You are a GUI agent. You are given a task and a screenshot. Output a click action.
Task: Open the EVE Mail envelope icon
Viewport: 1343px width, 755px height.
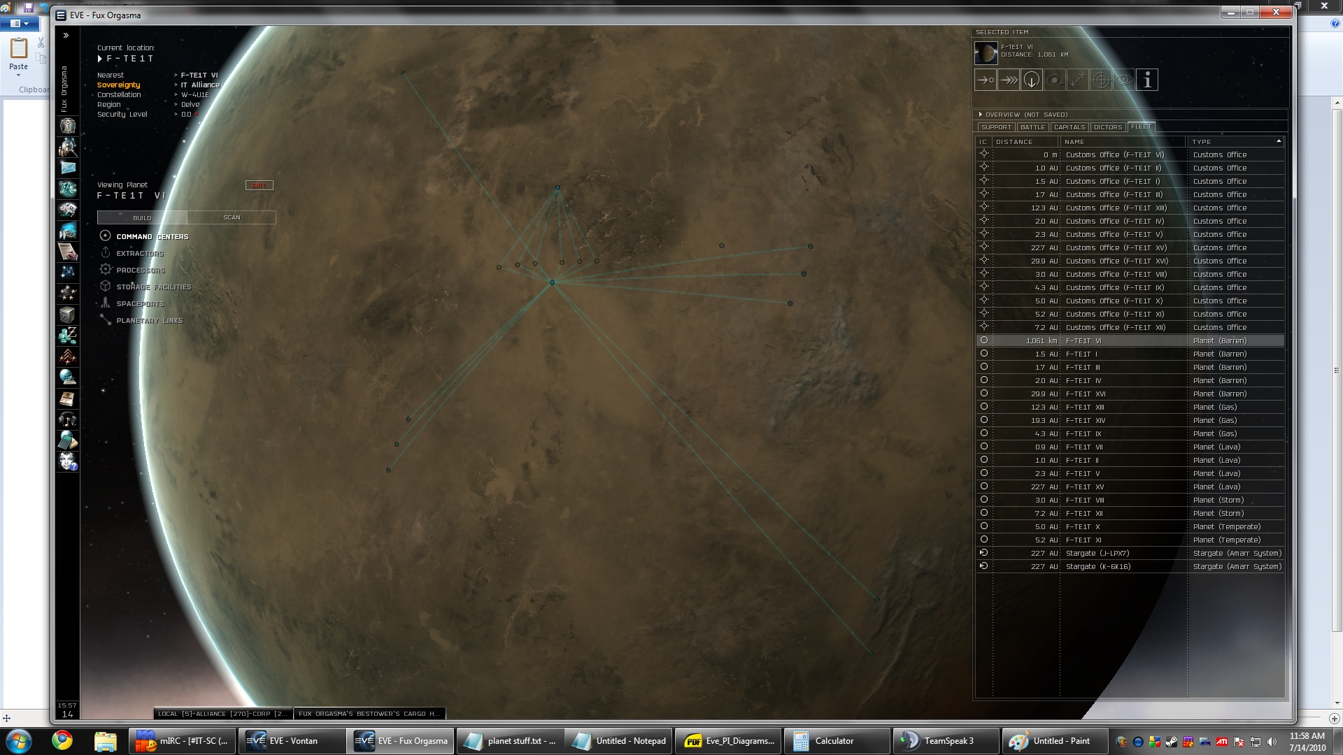[68, 168]
